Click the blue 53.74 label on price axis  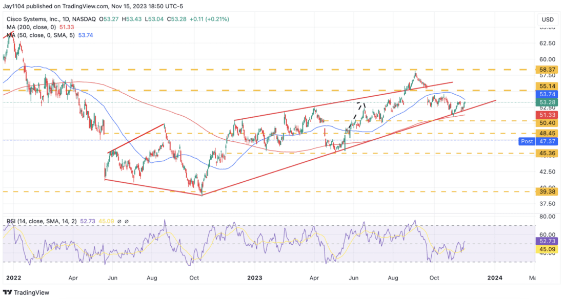click(547, 95)
